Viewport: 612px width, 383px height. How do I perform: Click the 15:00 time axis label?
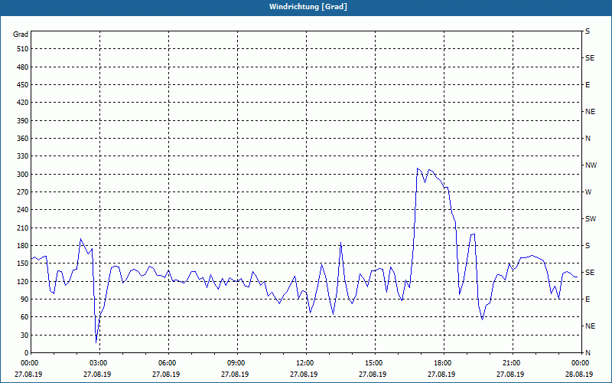pos(374,362)
